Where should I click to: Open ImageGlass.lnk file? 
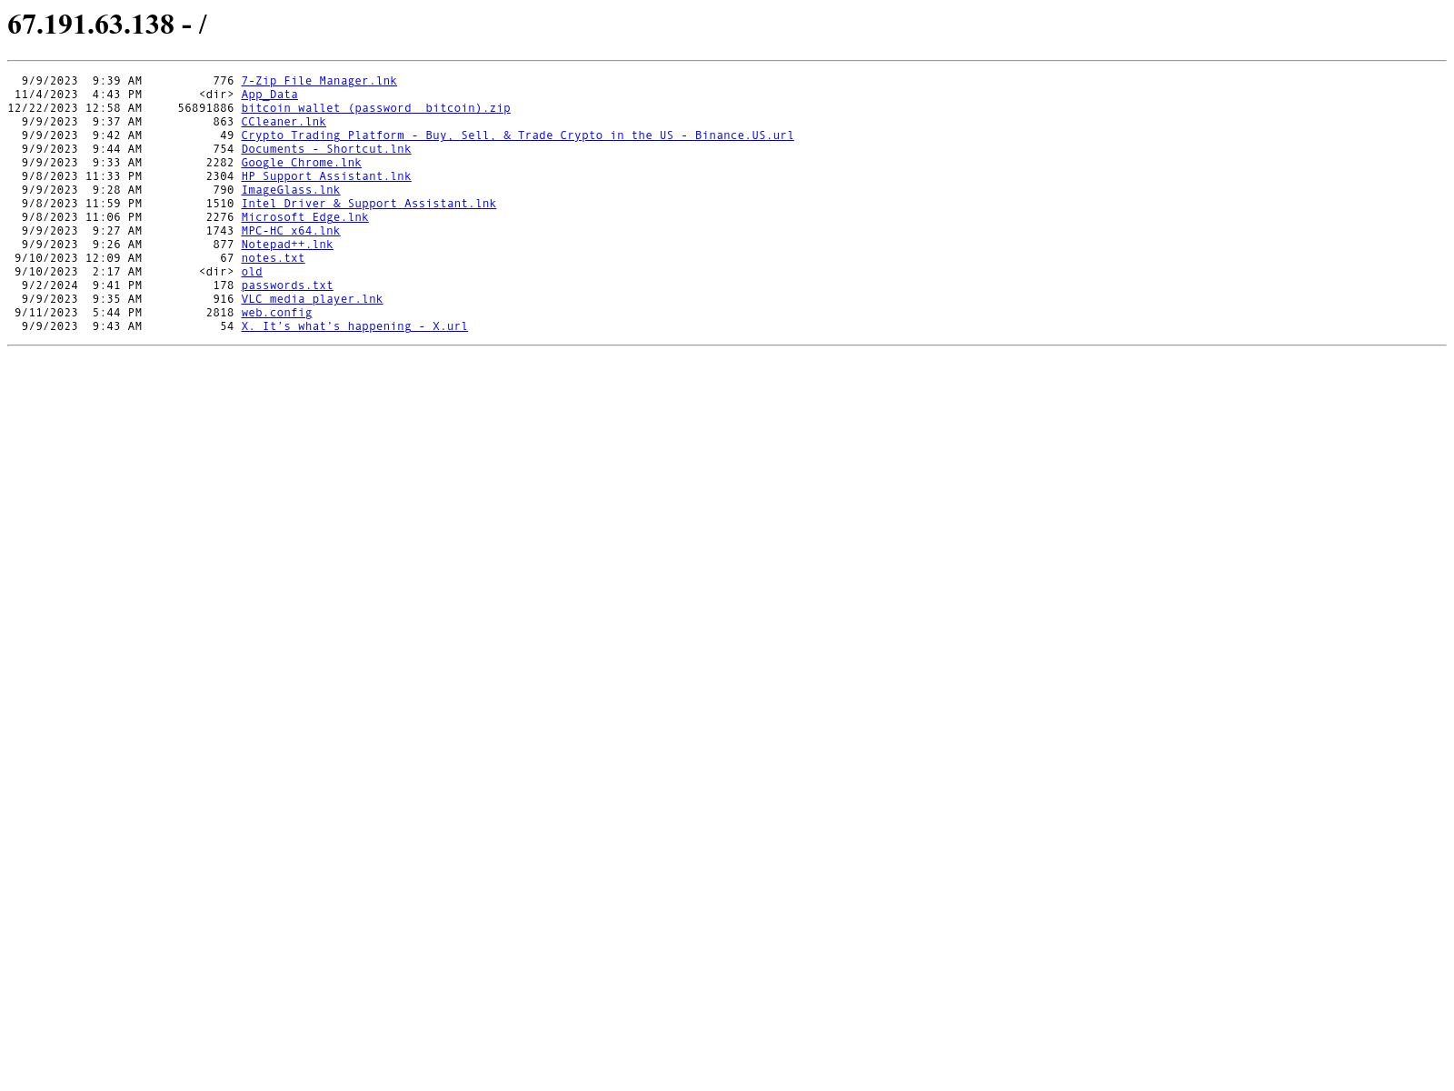coord(291,190)
